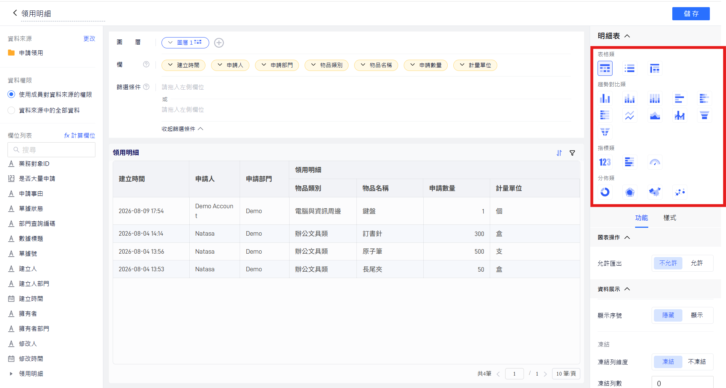Select the detail table chart type
726x388 pixels.
(605, 69)
